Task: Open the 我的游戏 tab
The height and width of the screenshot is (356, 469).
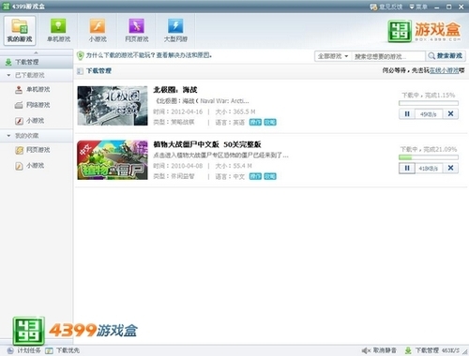Action: pos(20,30)
